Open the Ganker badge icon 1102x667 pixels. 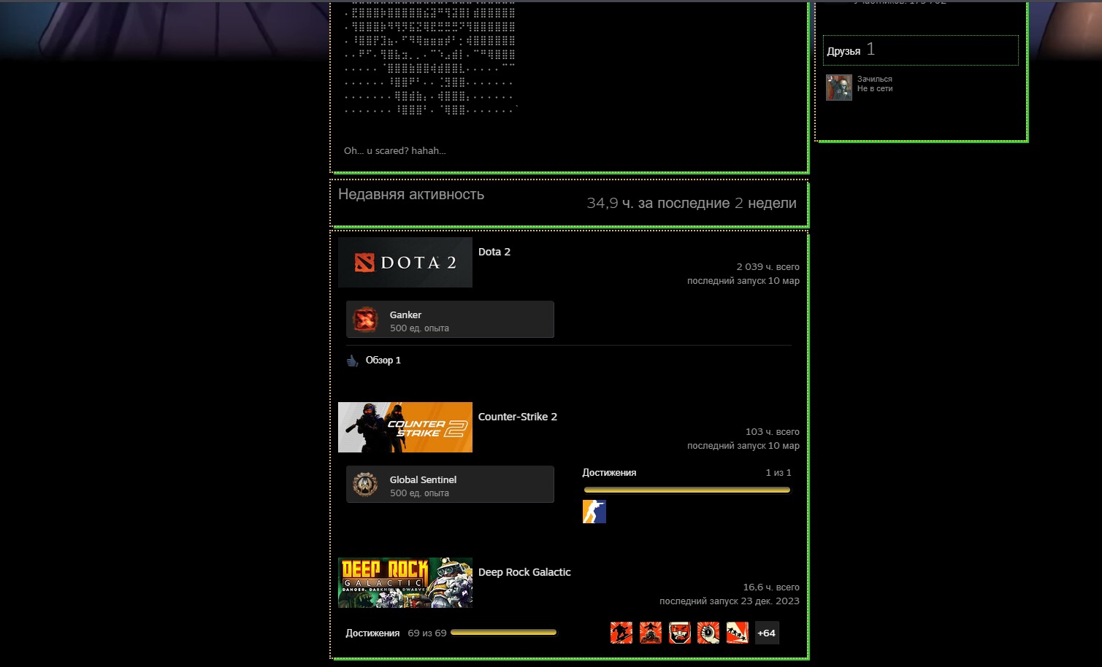(x=365, y=320)
